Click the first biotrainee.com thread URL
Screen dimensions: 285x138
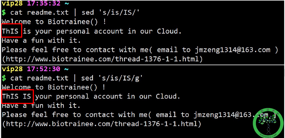tap(102, 59)
